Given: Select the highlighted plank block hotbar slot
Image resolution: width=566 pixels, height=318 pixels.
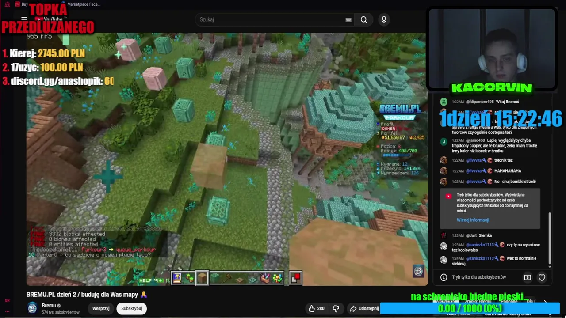Looking at the screenshot, I should coord(202,278).
